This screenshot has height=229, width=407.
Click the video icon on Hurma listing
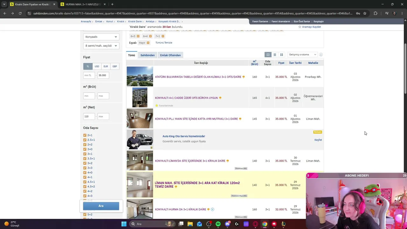point(212,209)
